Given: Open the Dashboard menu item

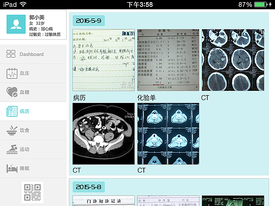Looking at the screenshot, I should click(33, 54).
